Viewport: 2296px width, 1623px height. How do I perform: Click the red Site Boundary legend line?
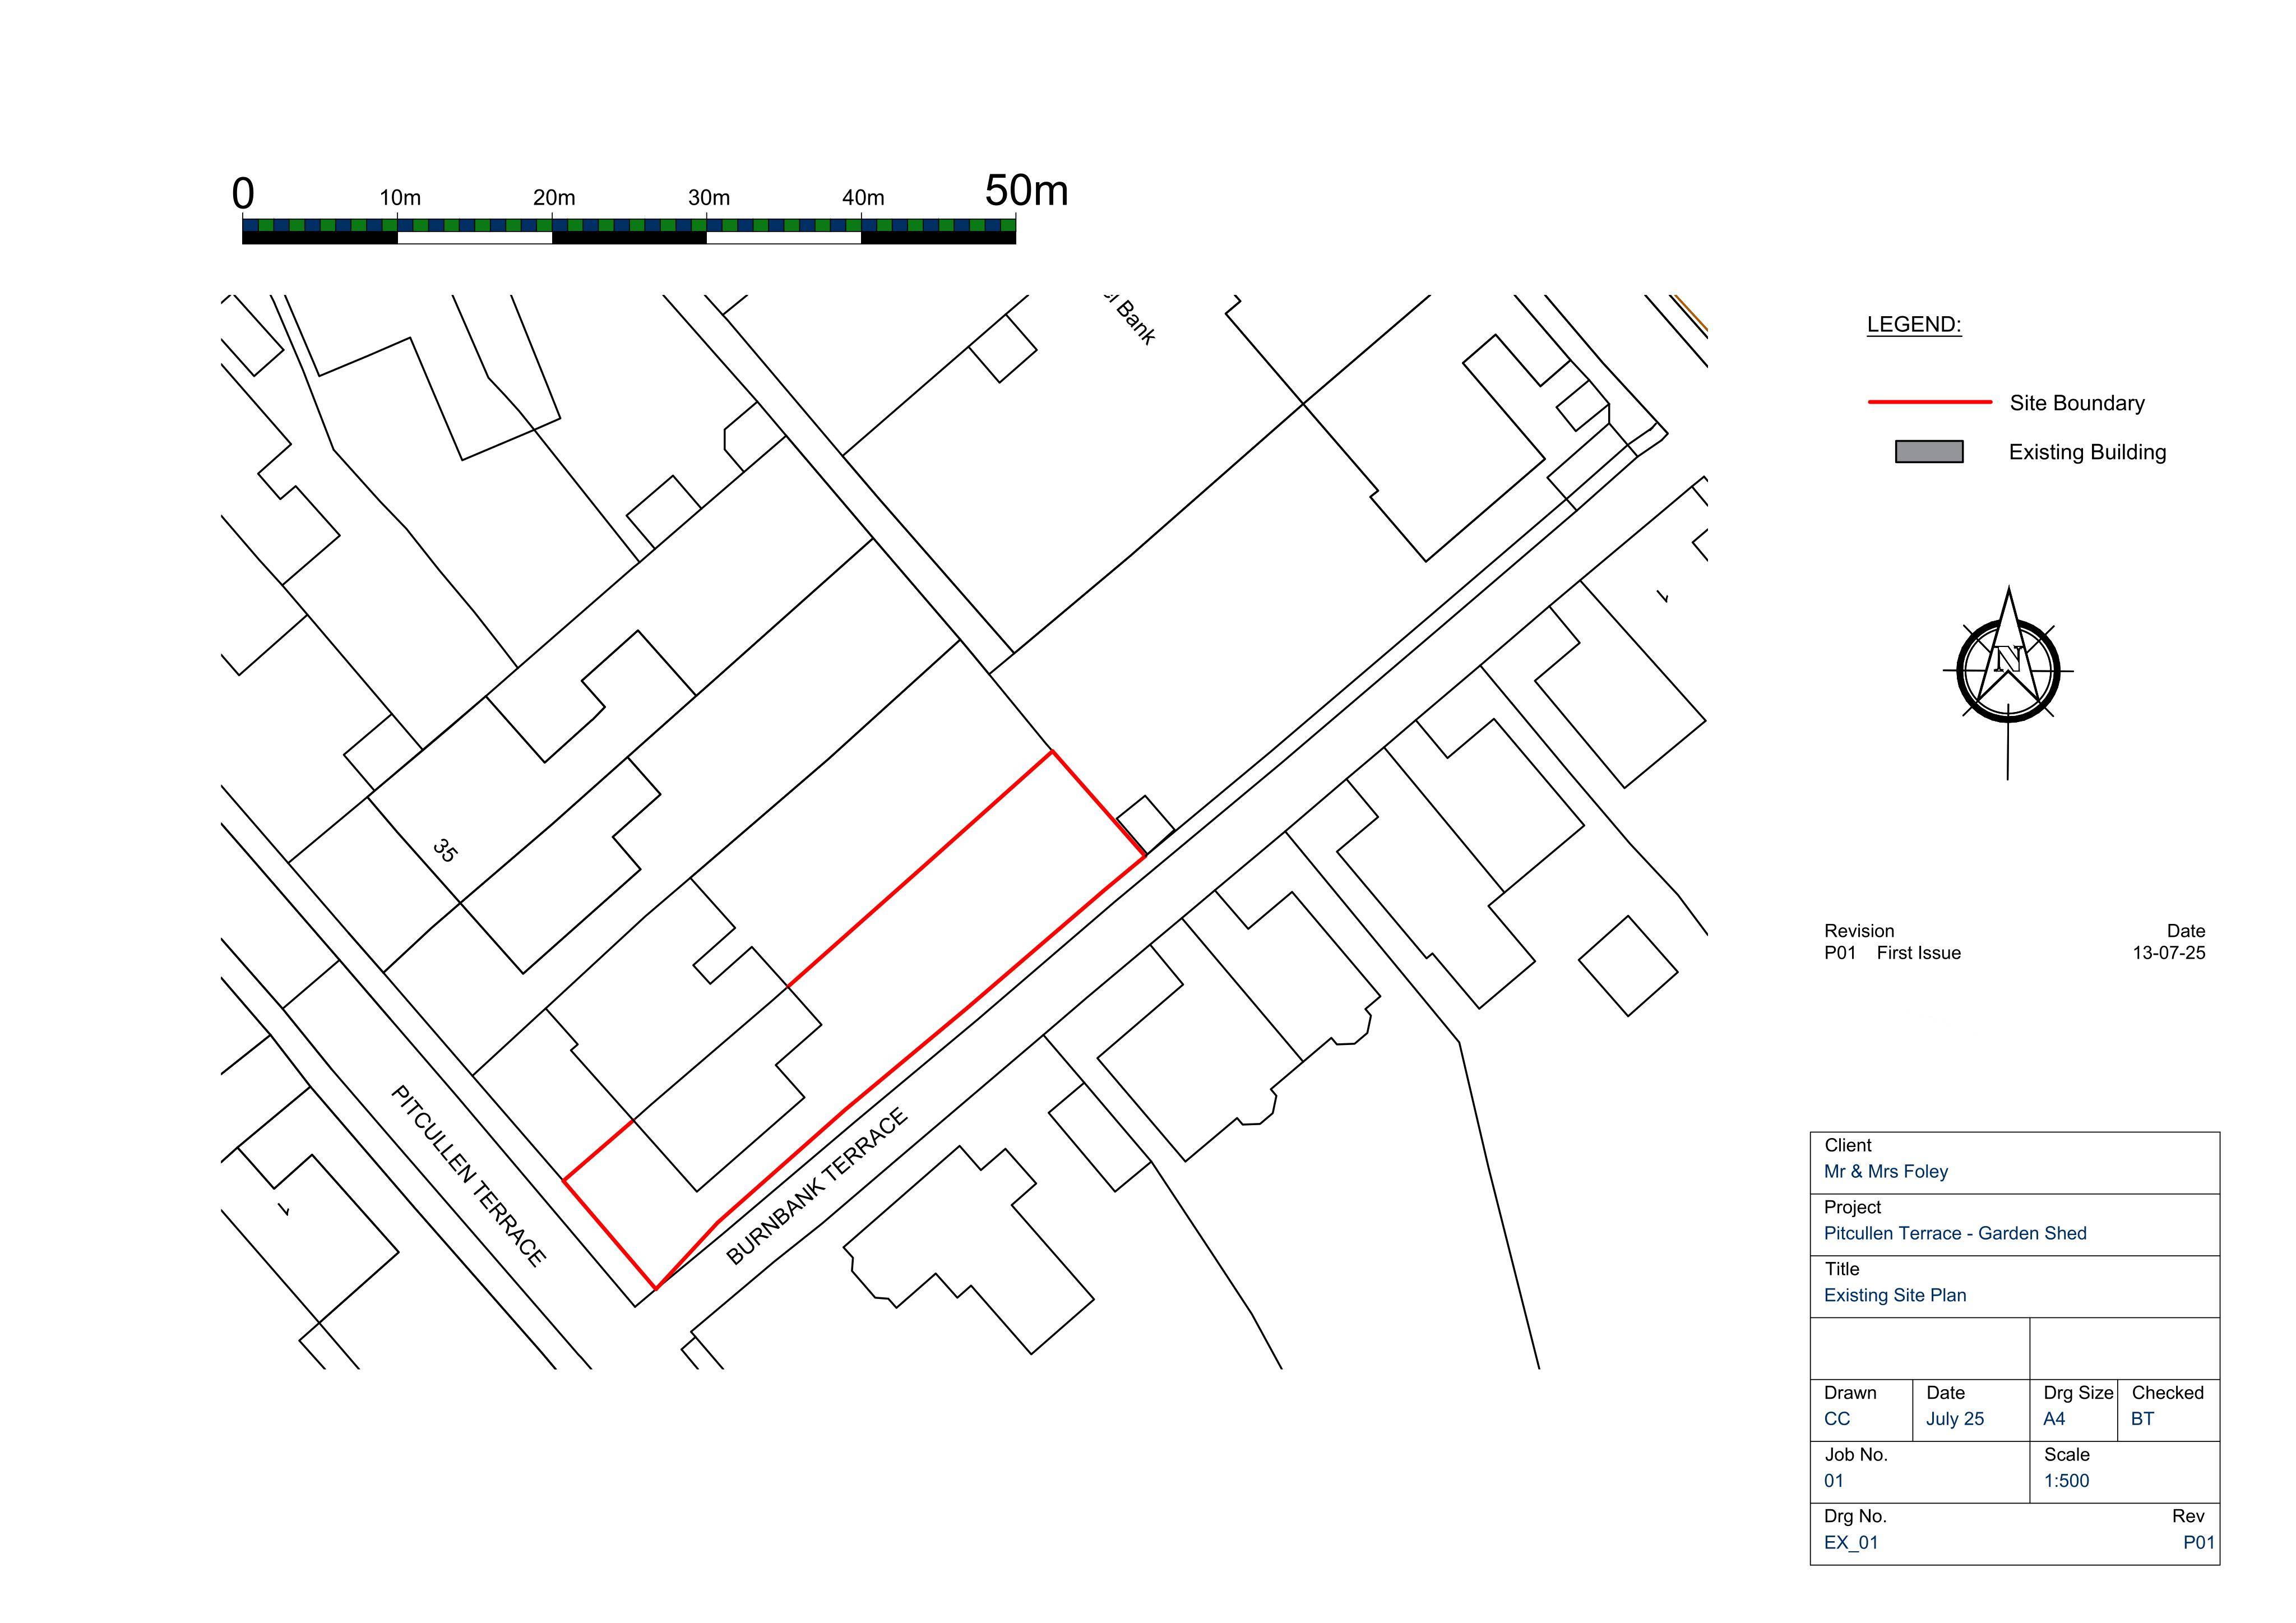pos(1930,402)
